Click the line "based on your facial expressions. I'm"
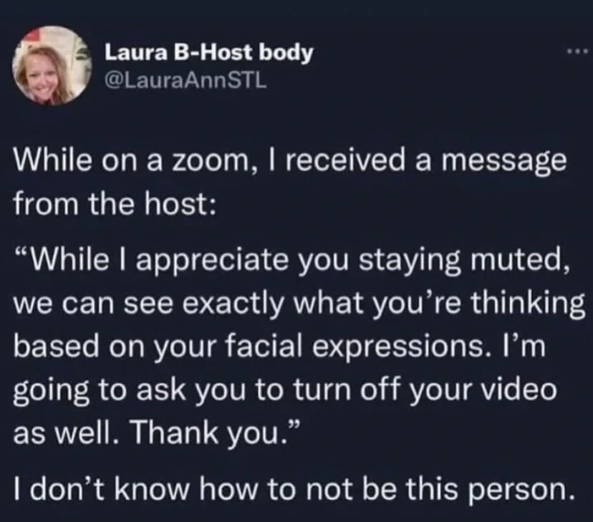593x522 pixels. (280, 349)
